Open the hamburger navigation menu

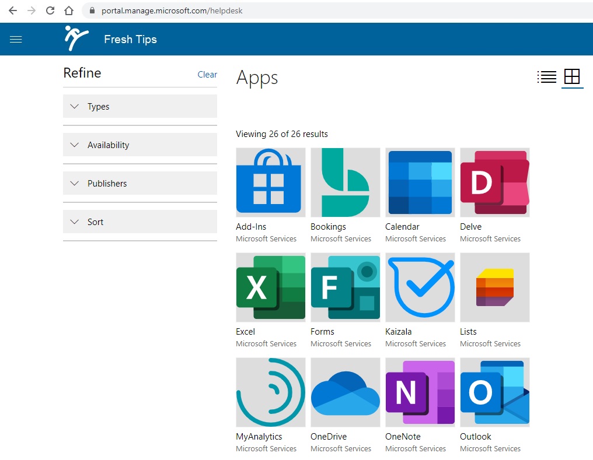[16, 39]
